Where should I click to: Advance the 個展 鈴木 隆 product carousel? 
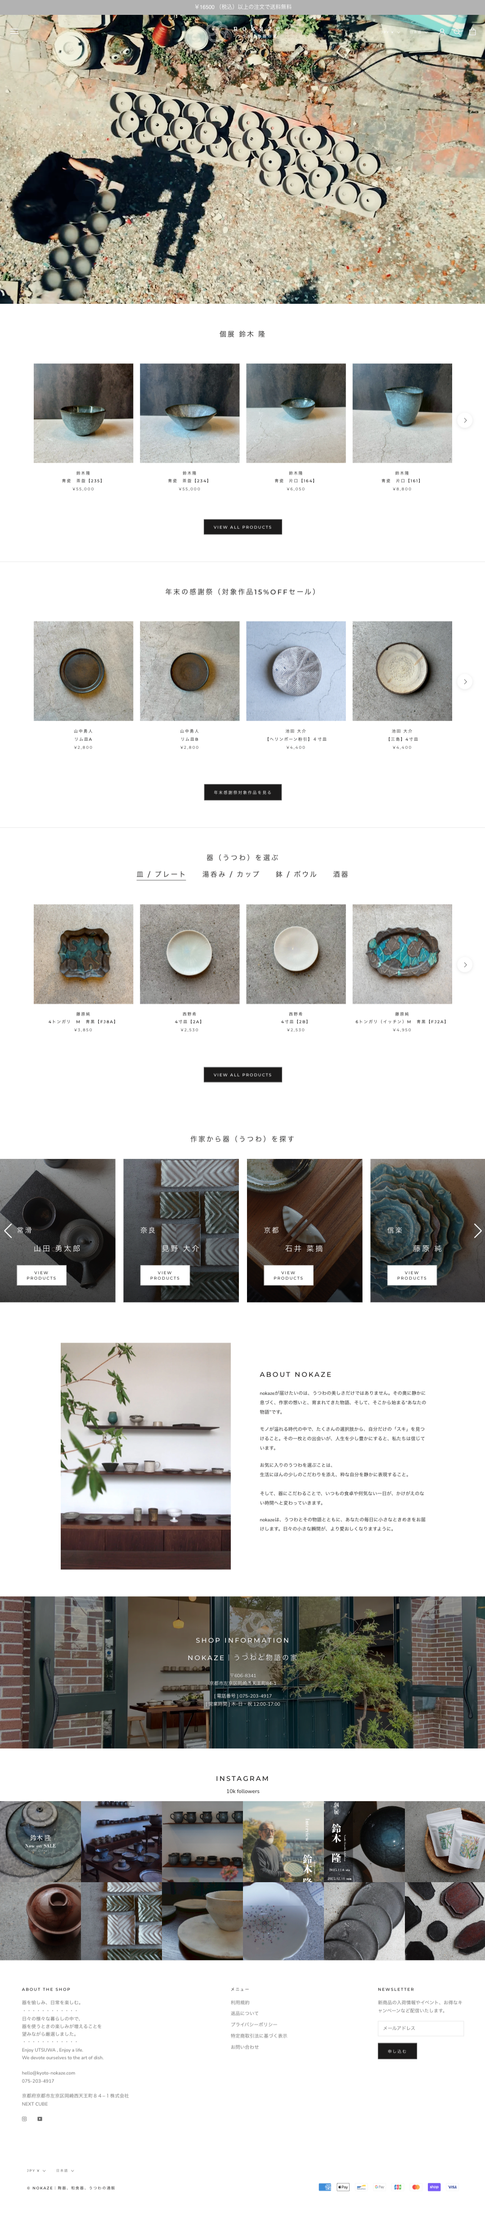pos(465,420)
